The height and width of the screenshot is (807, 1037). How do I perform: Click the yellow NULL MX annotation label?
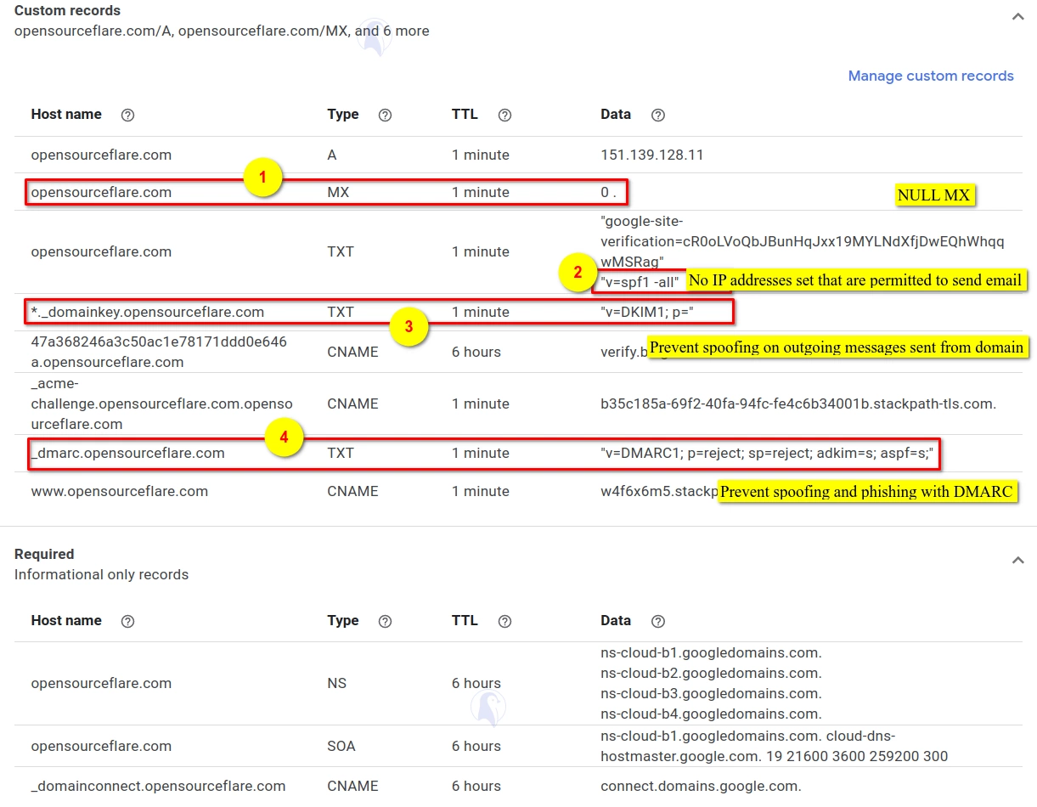click(933, 195)
